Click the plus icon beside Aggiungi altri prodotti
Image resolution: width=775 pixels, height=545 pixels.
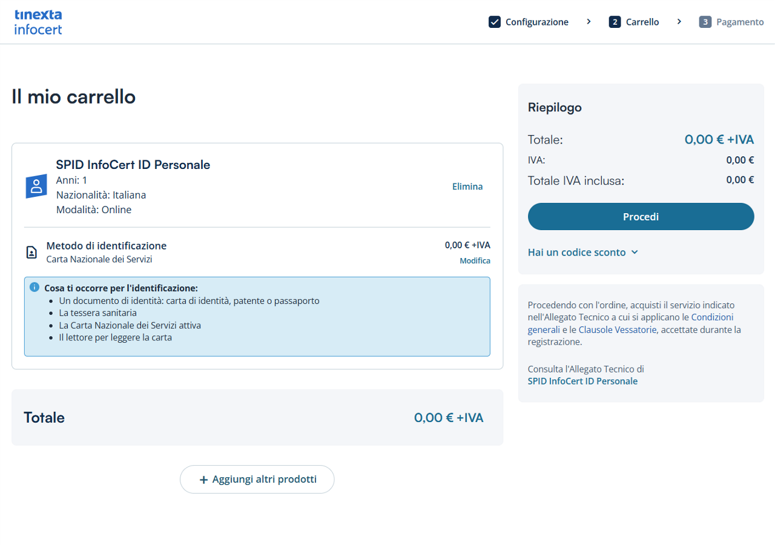[x=203, y=480]
